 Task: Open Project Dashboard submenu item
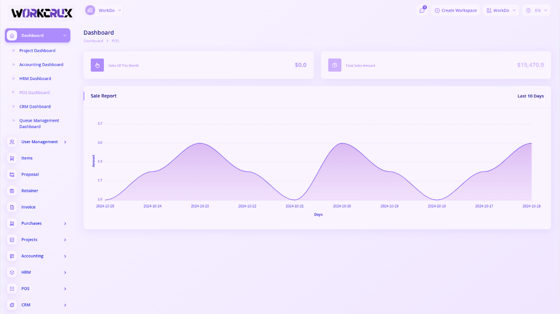(x=37, y=51)
